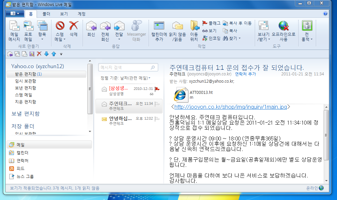
Task: Toggle 보기 watch conversation glasses button
Action: [209, 31]
